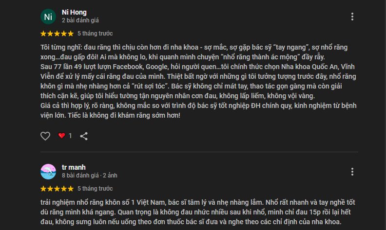Open reviewer name Ni Hong
Image resolution: width=386 pixels, height=230 pixels.
(74, 12)
